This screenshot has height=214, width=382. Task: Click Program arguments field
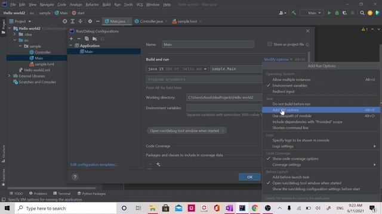pyautogui.click(x=204, y=79)
